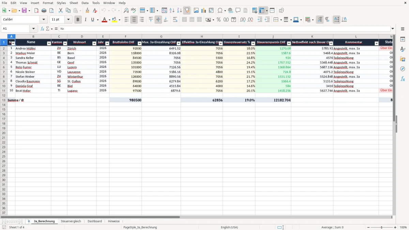
Task: Clone formatting with the paintbrush icon
Action: 87,11
